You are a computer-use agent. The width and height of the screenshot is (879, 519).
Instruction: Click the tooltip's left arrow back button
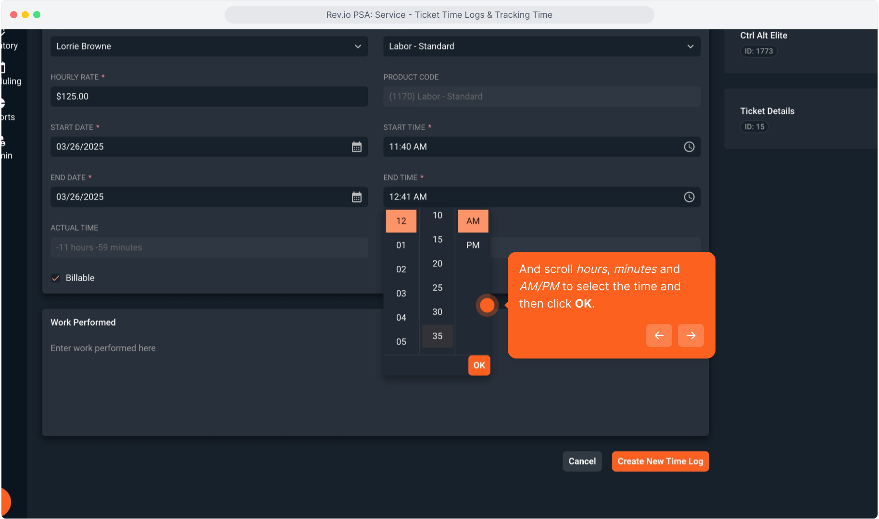(659, 335)
